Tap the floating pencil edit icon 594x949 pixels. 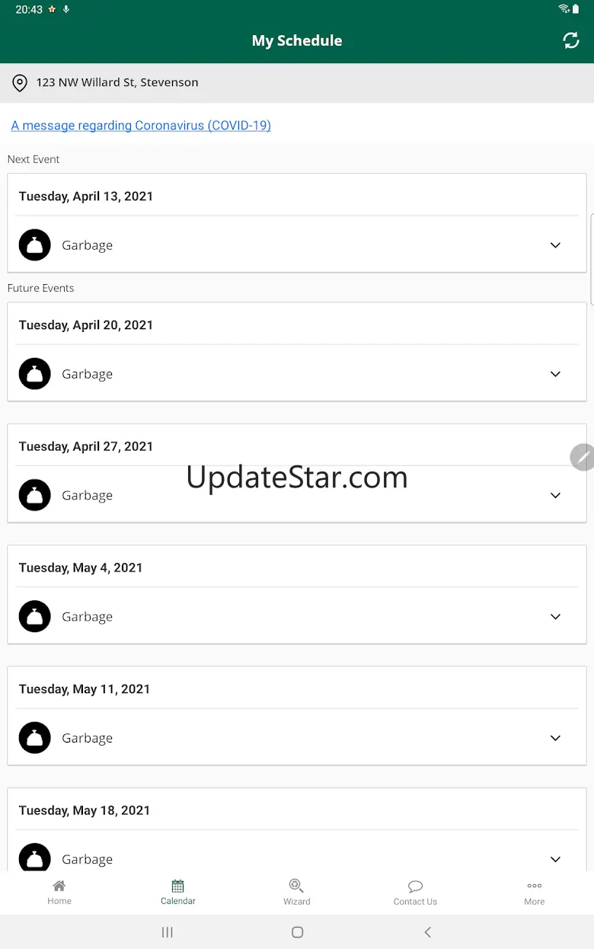[583, 457]
